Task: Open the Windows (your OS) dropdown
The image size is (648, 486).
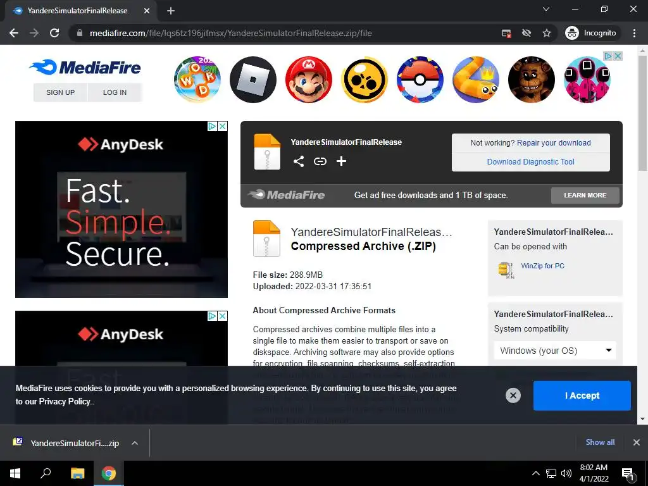Action: (x=555, y=351)
